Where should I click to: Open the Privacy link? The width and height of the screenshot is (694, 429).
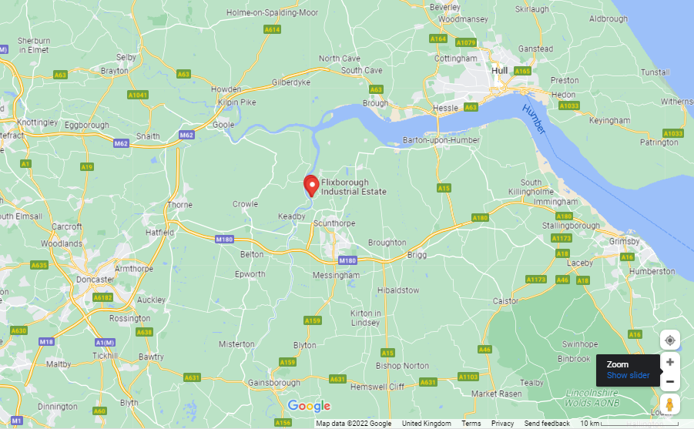[502, 424]
